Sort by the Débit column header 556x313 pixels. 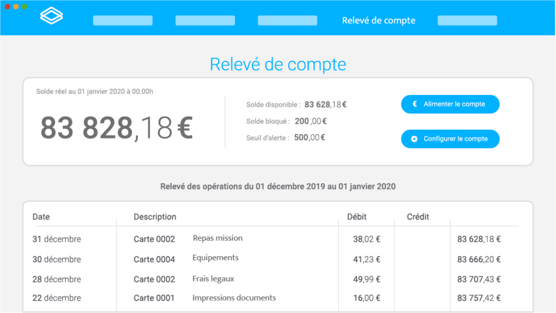pyautogui.click(x=357, y=216)
